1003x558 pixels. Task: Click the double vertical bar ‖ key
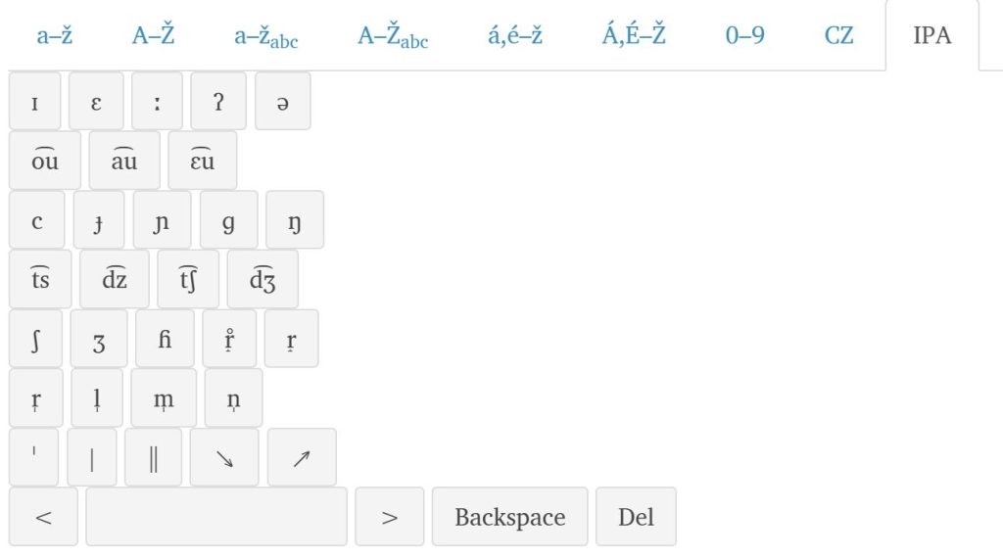click(x=153, y=457)
